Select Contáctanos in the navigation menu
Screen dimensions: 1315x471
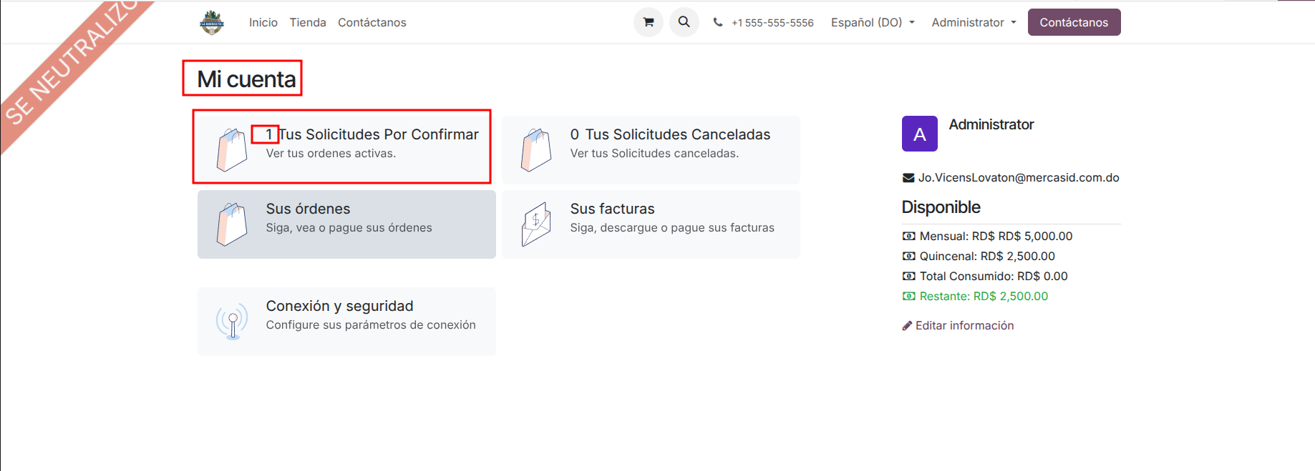372,23
